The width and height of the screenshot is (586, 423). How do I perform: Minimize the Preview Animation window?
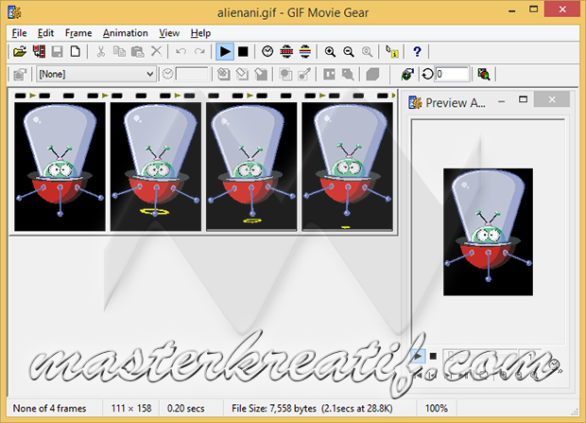[502, 101]
